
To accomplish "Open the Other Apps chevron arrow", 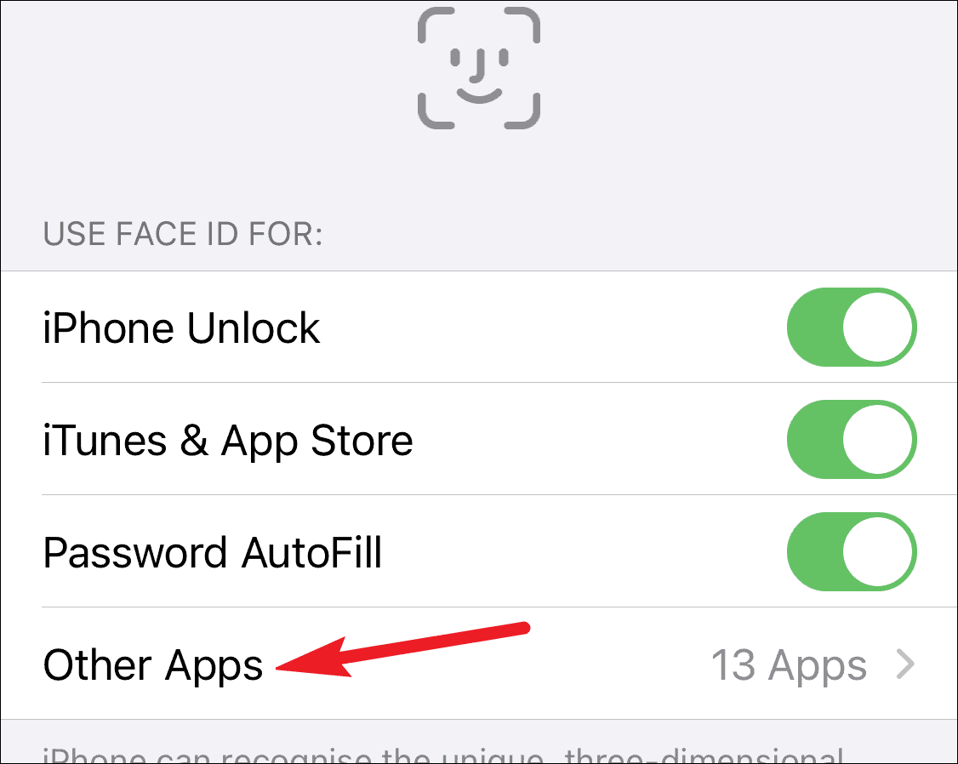I will pyautogui.click(x=905, y=664).
